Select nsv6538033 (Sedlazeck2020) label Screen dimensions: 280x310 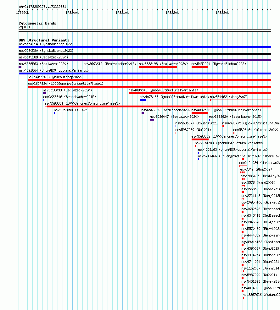pos(67,90)
